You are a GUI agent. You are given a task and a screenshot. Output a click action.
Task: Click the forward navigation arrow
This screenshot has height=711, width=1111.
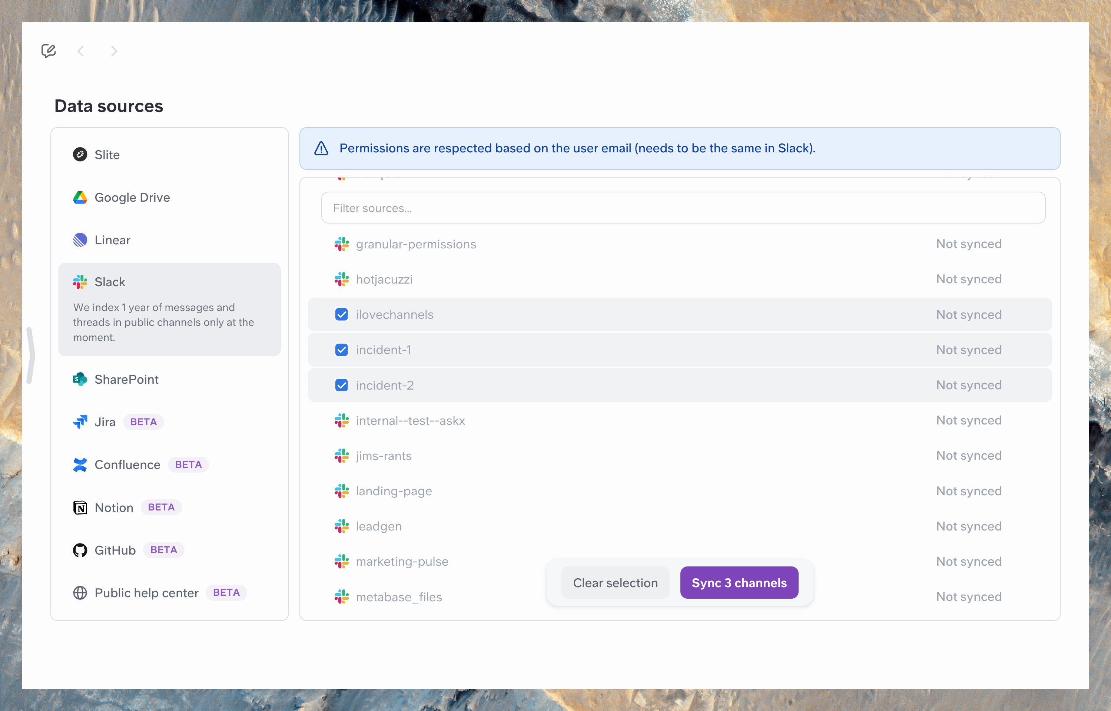click(114, 51)
